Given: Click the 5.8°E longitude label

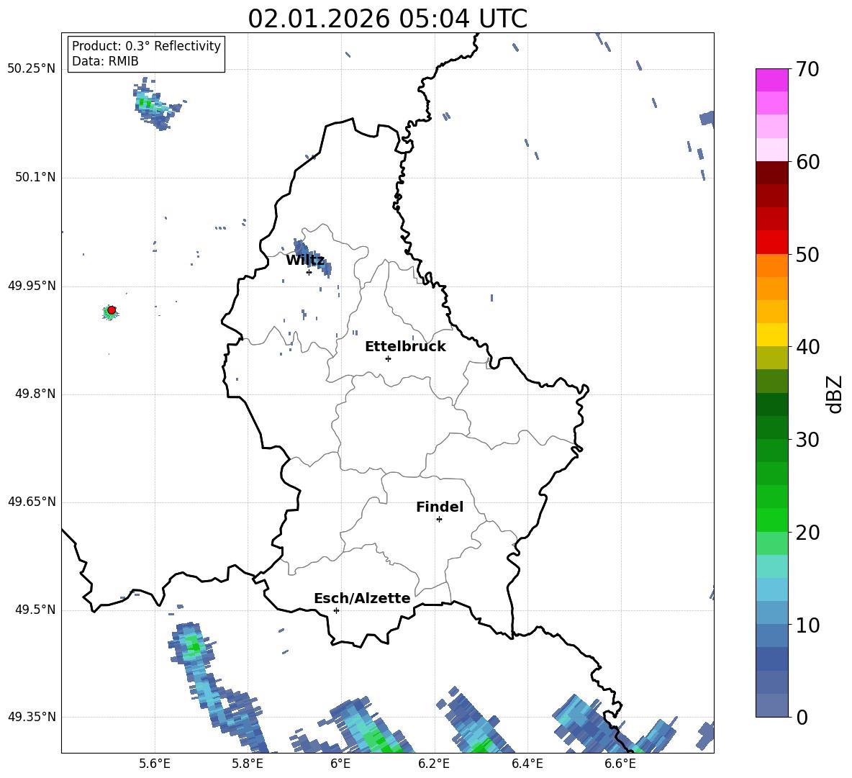Looking at the screenshot, I should (248, 764).
